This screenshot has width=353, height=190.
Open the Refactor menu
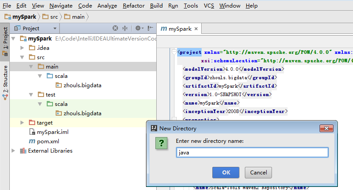coord(134,6)
